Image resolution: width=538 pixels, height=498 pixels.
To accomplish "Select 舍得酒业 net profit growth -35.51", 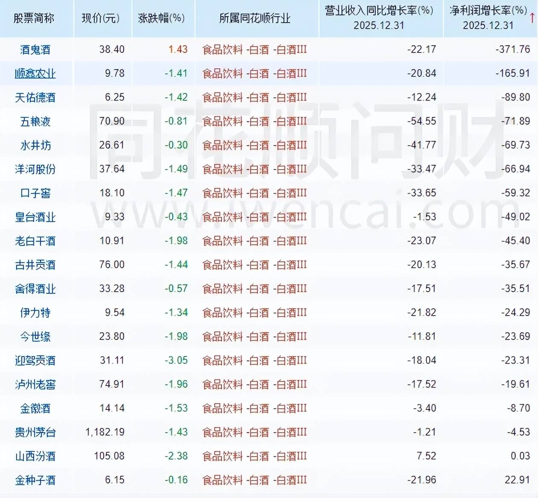I will (x=515, y=289).
